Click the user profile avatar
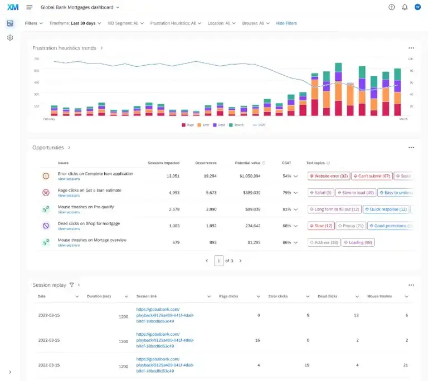428x381 pixels. (417, 7)
